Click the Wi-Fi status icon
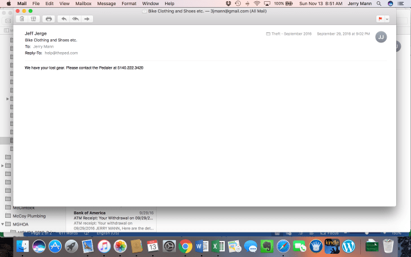This screenshot has height=257, width=411. [257, 4]
